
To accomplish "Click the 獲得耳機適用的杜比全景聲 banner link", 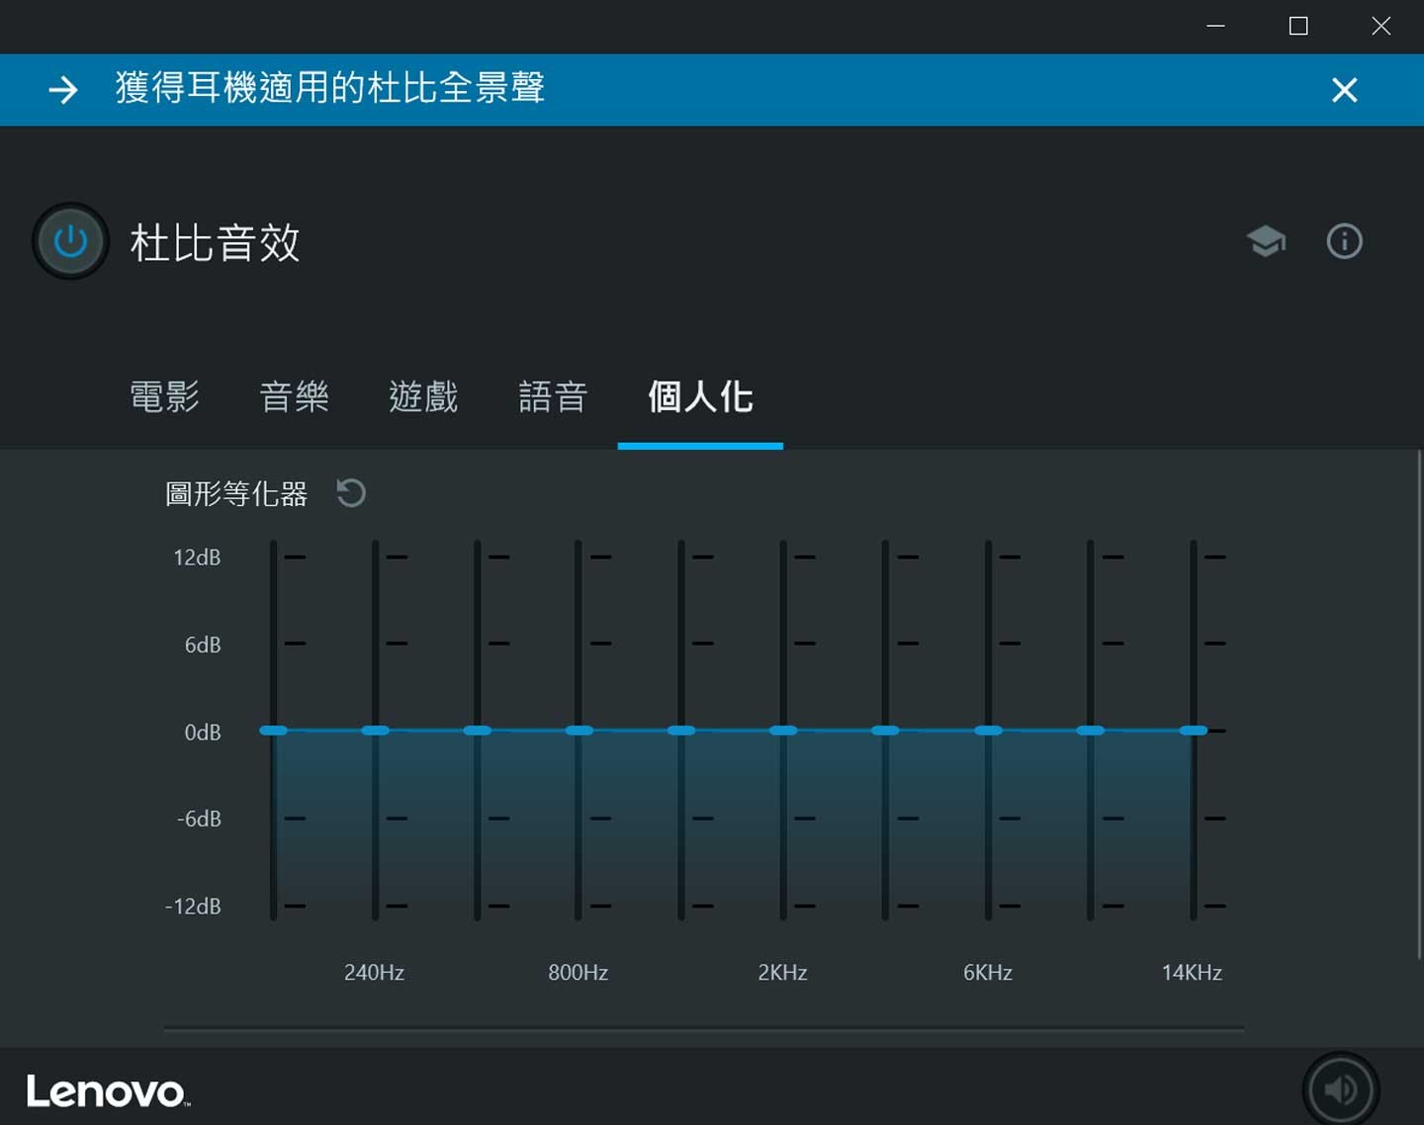I will (330, 88).
